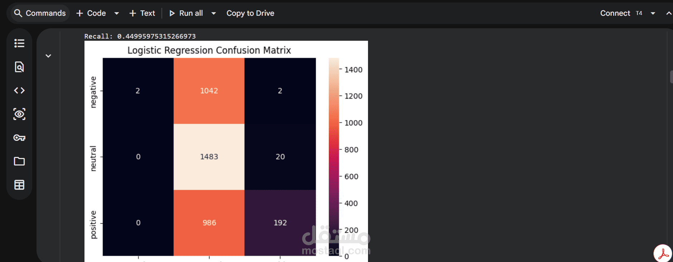Collapse the cell output with the chevron
The image size is (673, 262).
[48, 56]
